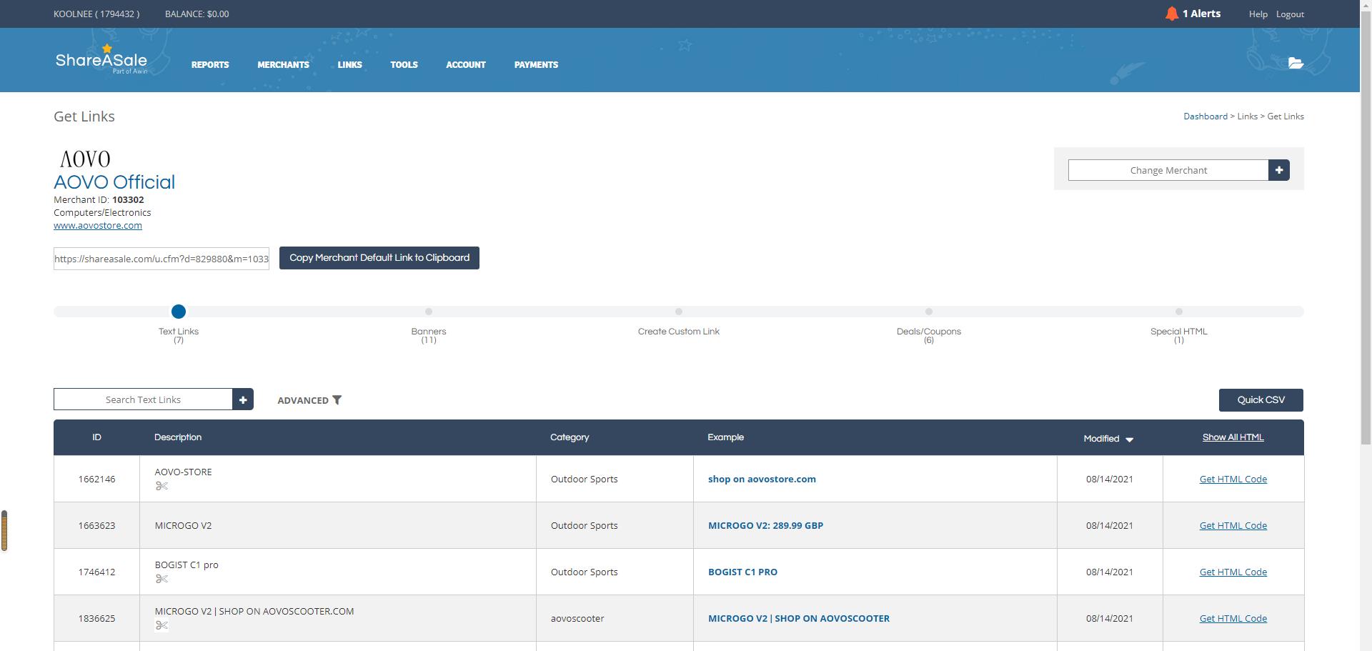Image resolution: width=1372 pixels, height=651 pixels.
Task: Open the Help link
Action: tap(1258, 14)
